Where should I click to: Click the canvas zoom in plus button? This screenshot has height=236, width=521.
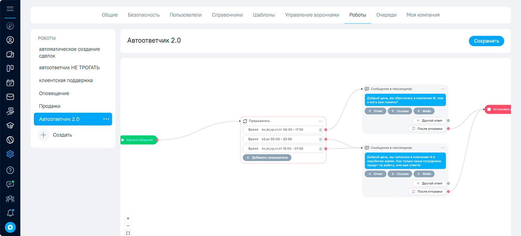coord(128,219)
